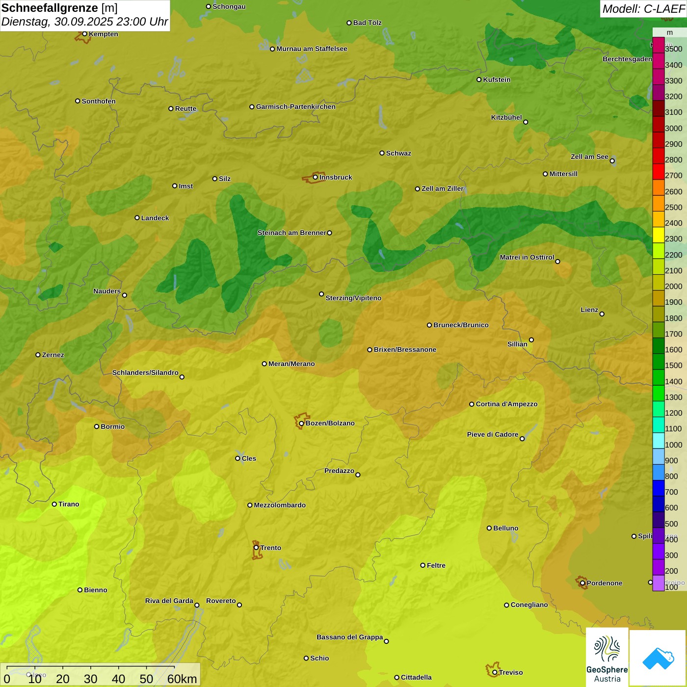Click the 60km scale bar label

point(182,679)
